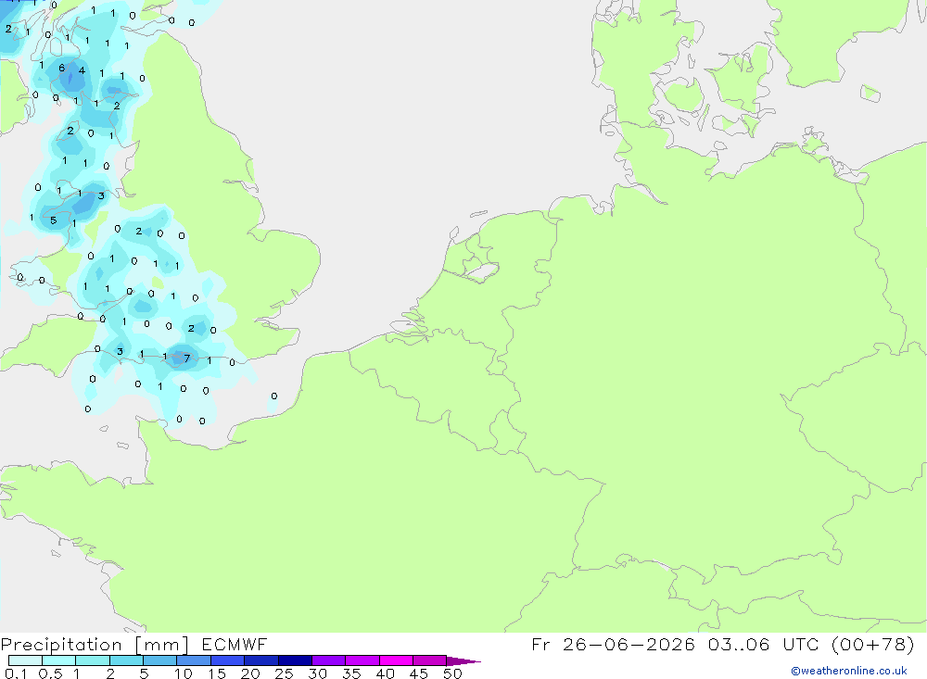The image size is (927, 679).
Task: Click the "0.5" legend scale label
Action: pyautogui.click(x=50, y=673)
